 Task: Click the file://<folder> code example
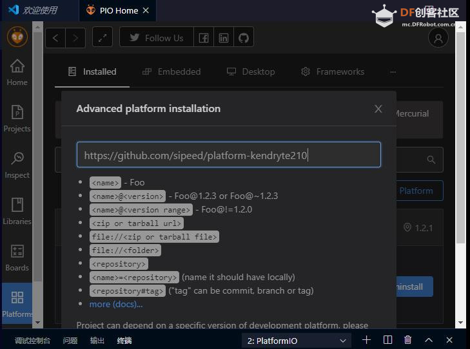pos(125,250)
